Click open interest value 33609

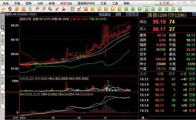coord(161,64)
